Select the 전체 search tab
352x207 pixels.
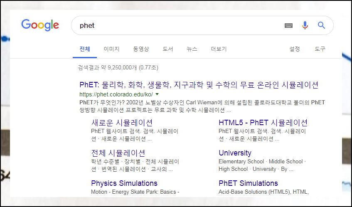pyautogui.click(x=85, y=49)
